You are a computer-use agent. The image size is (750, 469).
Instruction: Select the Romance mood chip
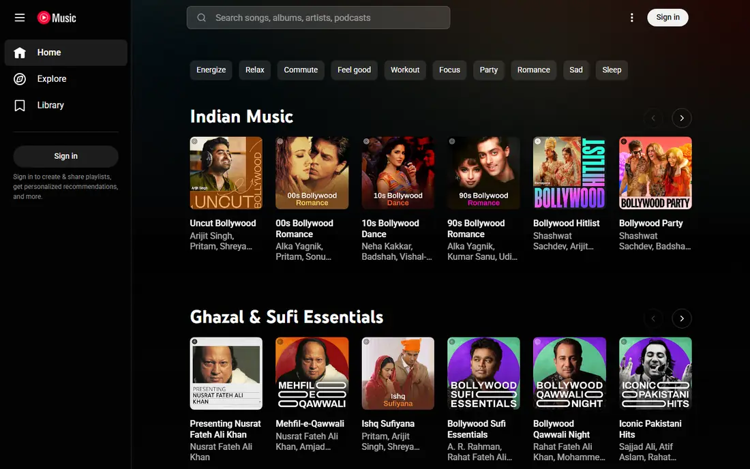pyautogui.click(x=533, y=70)
